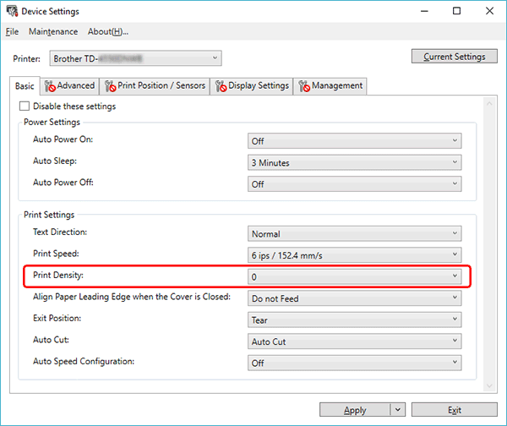Change the Exit Position dropdown
507x426 pixels.
click(x=355, y=320)
